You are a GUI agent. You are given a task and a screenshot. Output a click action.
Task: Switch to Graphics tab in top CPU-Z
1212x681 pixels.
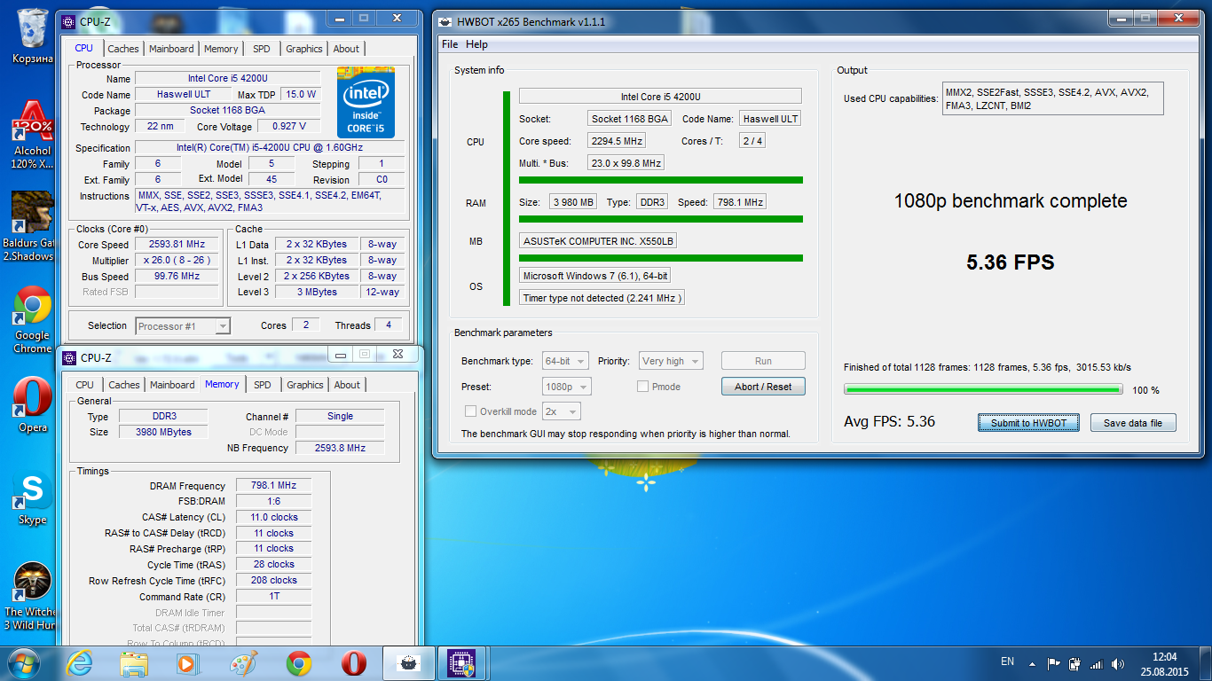click(304, 49)
